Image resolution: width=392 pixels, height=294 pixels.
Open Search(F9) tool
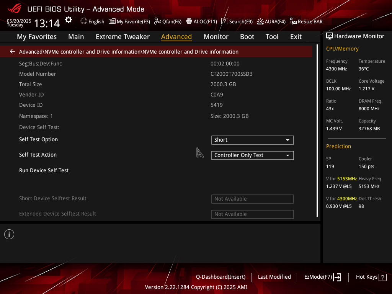pos(237,21)
